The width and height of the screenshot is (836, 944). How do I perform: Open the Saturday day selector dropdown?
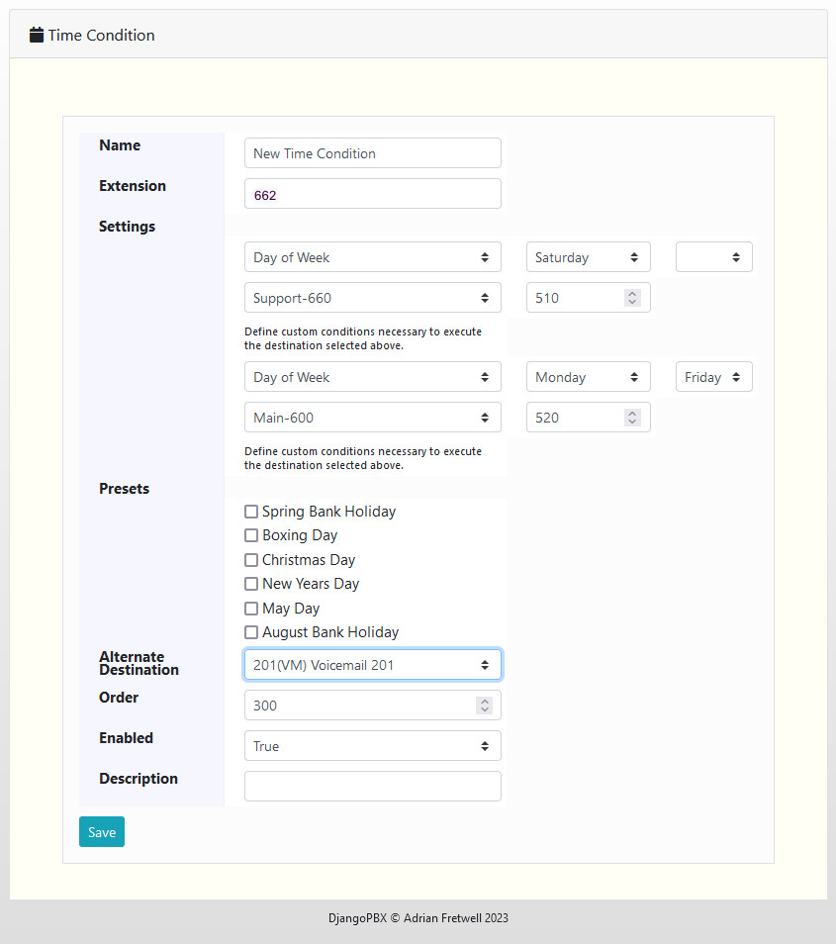point(588,257)
